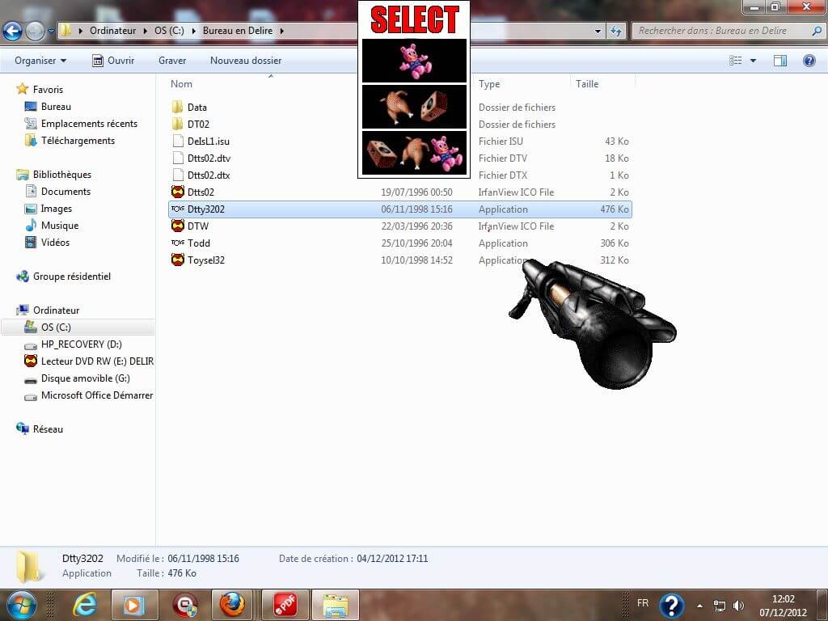
Task: Select the Dtts02.dtx file icon
Action: [x=178, y=175]
